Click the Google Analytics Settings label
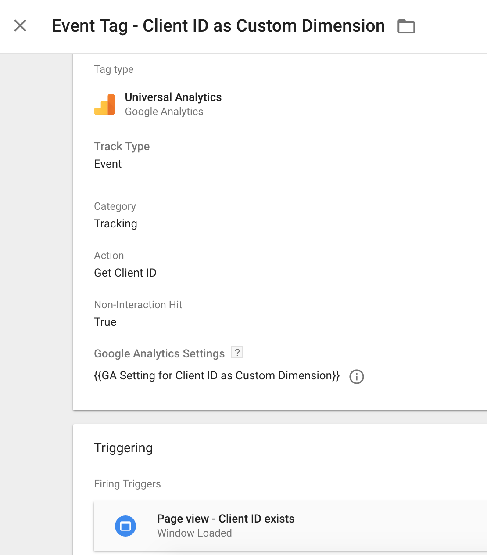487x555 pixels. [159, 353]
